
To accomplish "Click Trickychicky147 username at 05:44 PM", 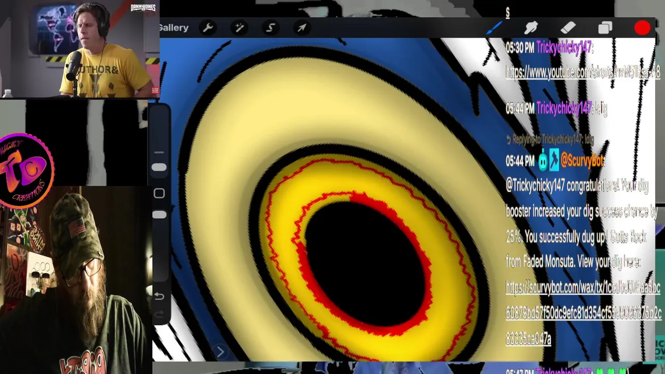I will (564, 108).
